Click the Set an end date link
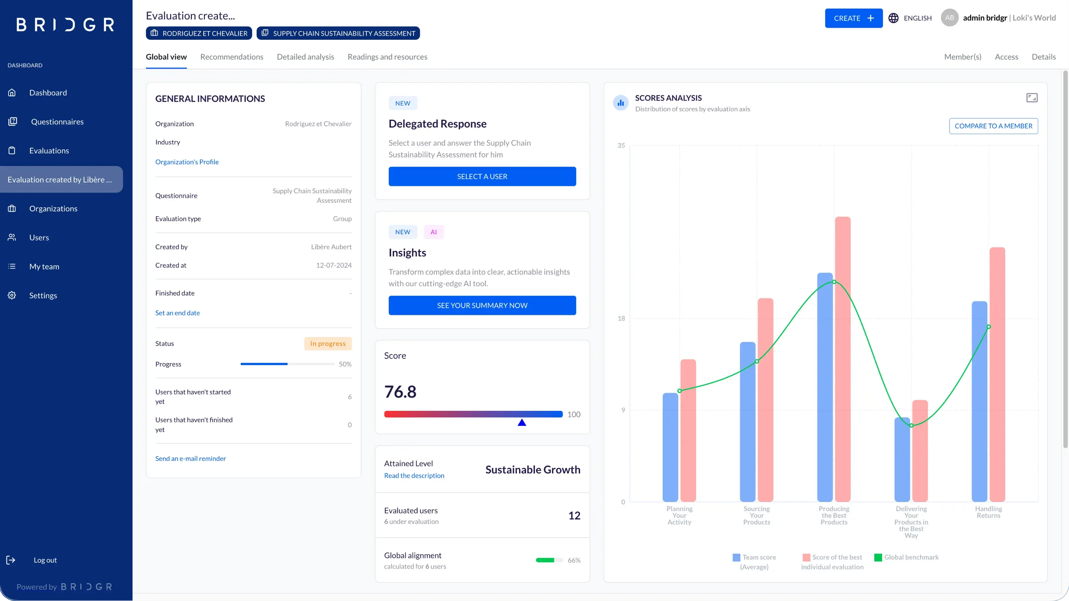 (177, 312)
